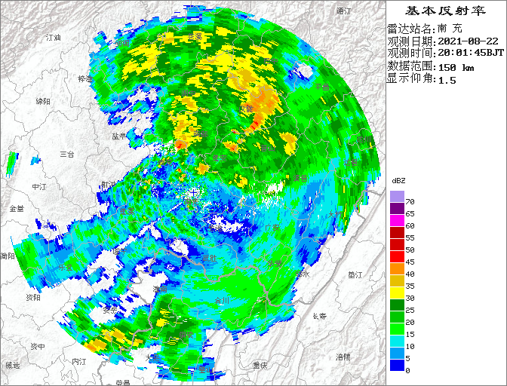Click the 绵阳 city label on map

click(43, 100)
